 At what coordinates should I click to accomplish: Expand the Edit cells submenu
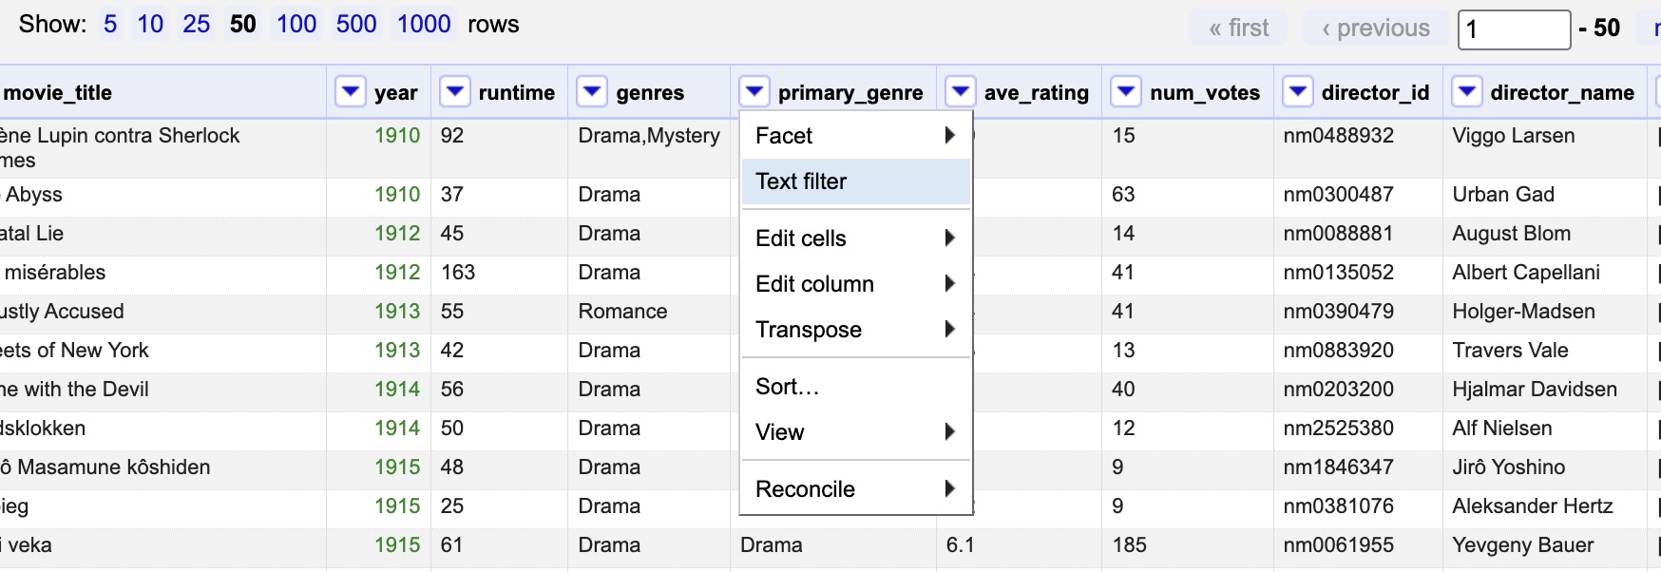pyautogui.click(x=855, y=238)
